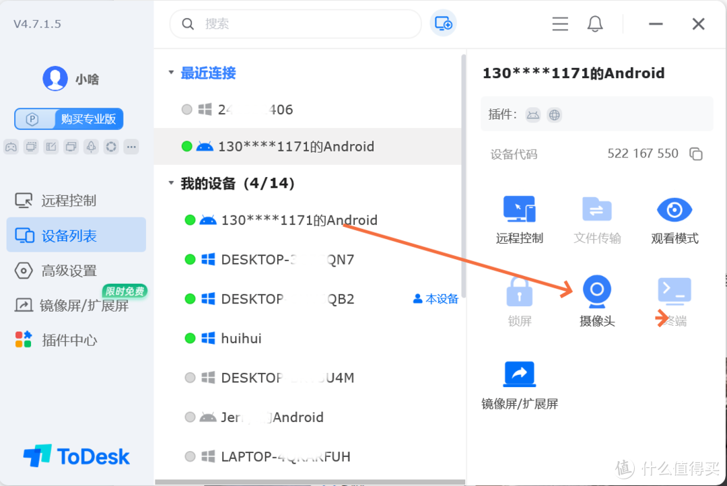
Task: Open 文件传输 file transfer icon
Action: click(x=596, y=220)
